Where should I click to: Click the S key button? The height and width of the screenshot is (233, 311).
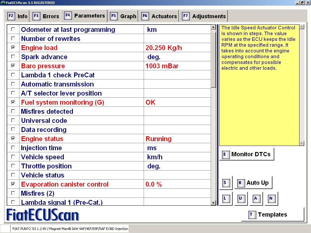coord(226,183)
